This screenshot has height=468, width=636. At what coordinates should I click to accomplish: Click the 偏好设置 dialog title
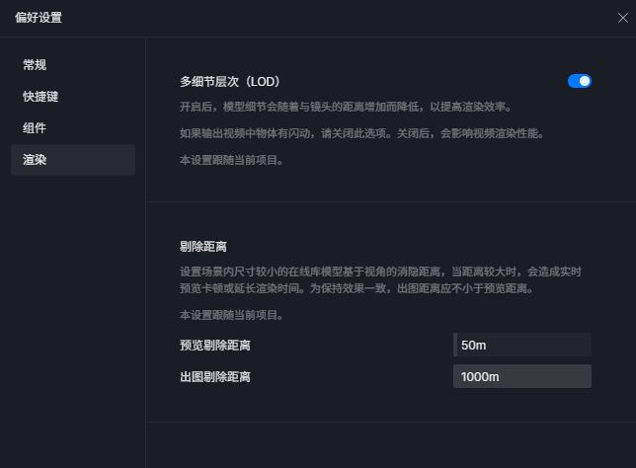point(39,18)
